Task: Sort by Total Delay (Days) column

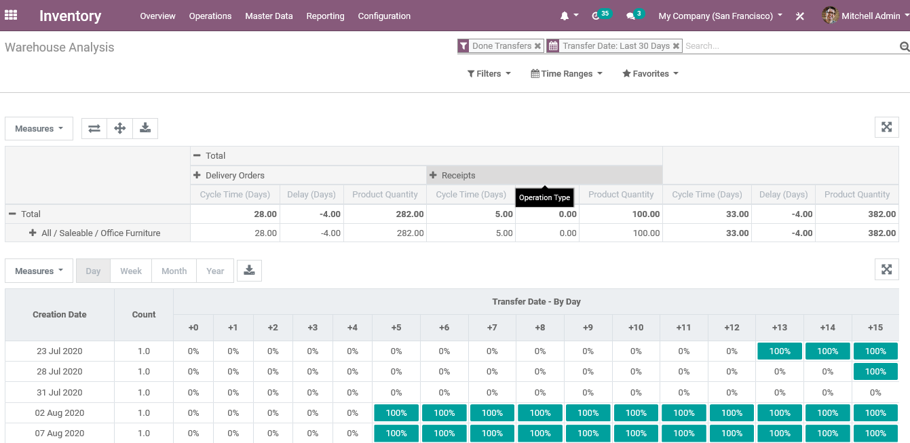Action: [784, 194]
